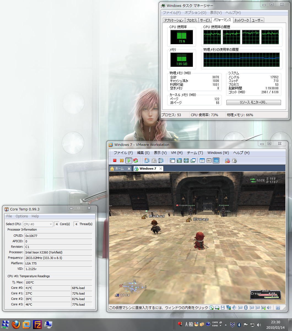The height and width of the screenshot is (331, 292).
Task: Open Firefox from the taskbar
Action: point(16,325)
